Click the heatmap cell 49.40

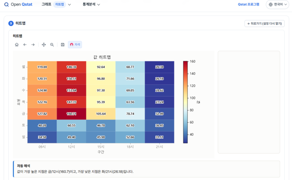72,137
